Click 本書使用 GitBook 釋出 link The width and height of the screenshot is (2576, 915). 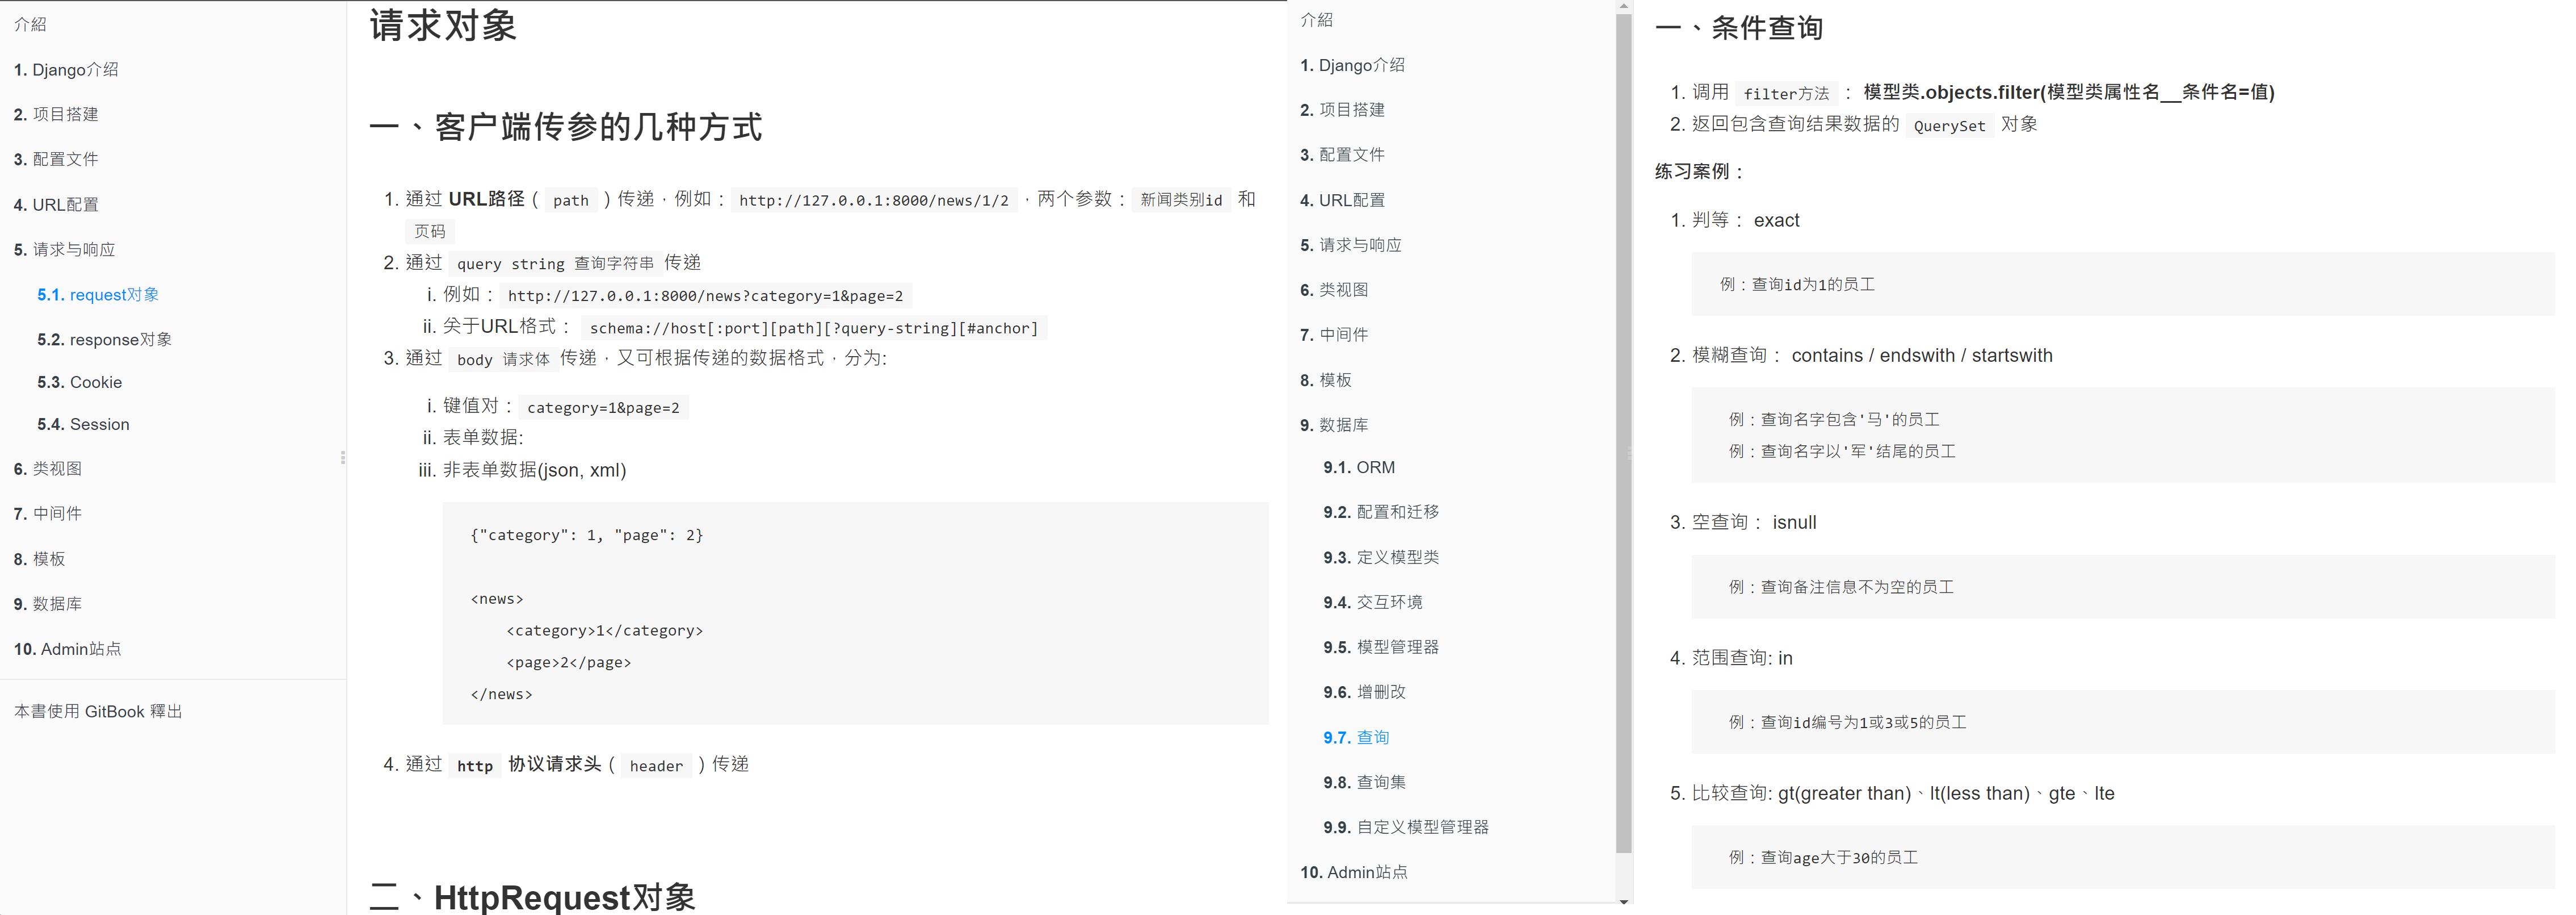tap(98, 711)
